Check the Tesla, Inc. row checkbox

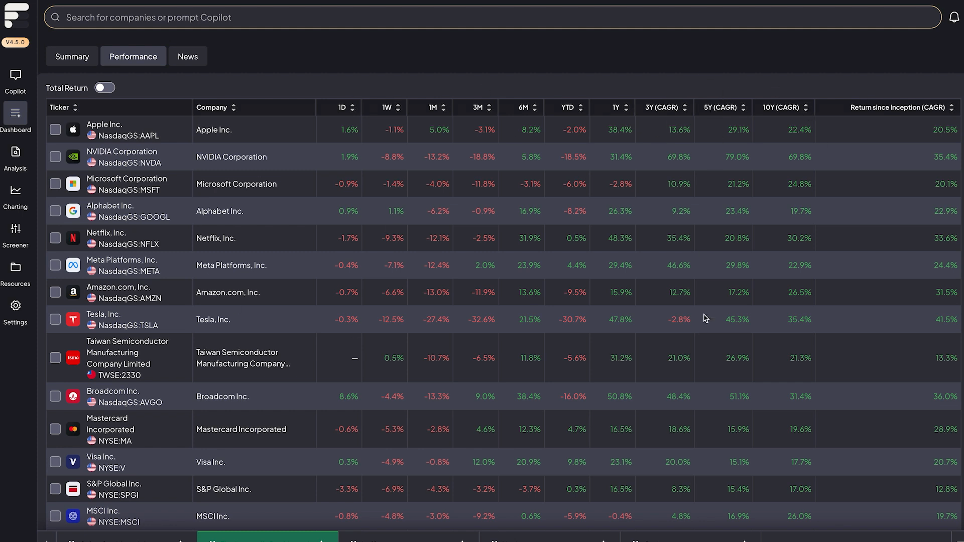click(x=55, y=320)
